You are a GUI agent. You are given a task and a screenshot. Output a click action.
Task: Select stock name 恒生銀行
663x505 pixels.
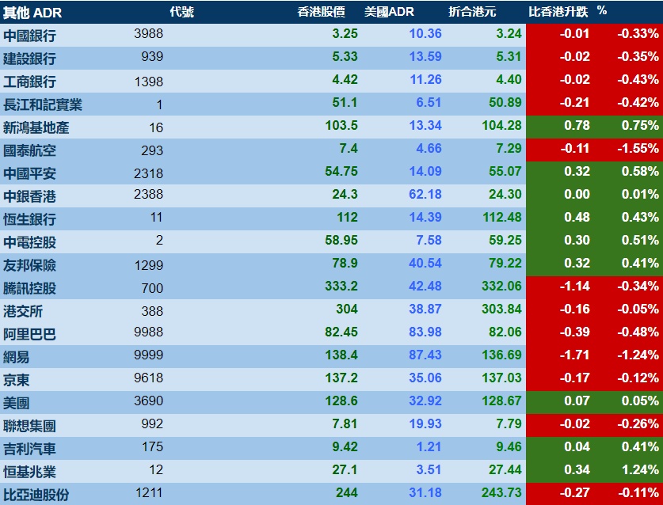(29, 219)
